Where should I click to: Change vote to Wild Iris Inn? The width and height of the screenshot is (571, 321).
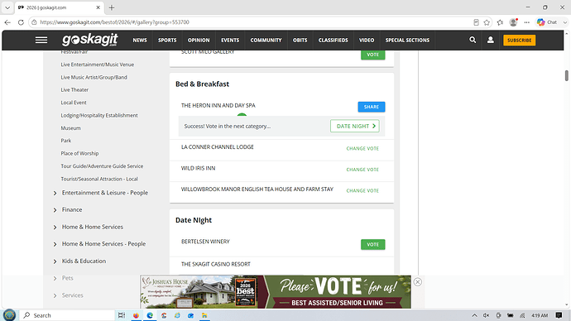click(362, 170)
